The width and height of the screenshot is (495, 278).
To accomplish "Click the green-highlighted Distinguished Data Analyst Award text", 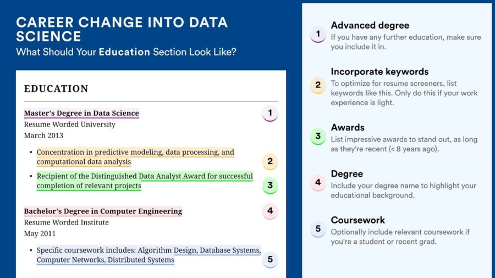I will [x=145, y=181].
